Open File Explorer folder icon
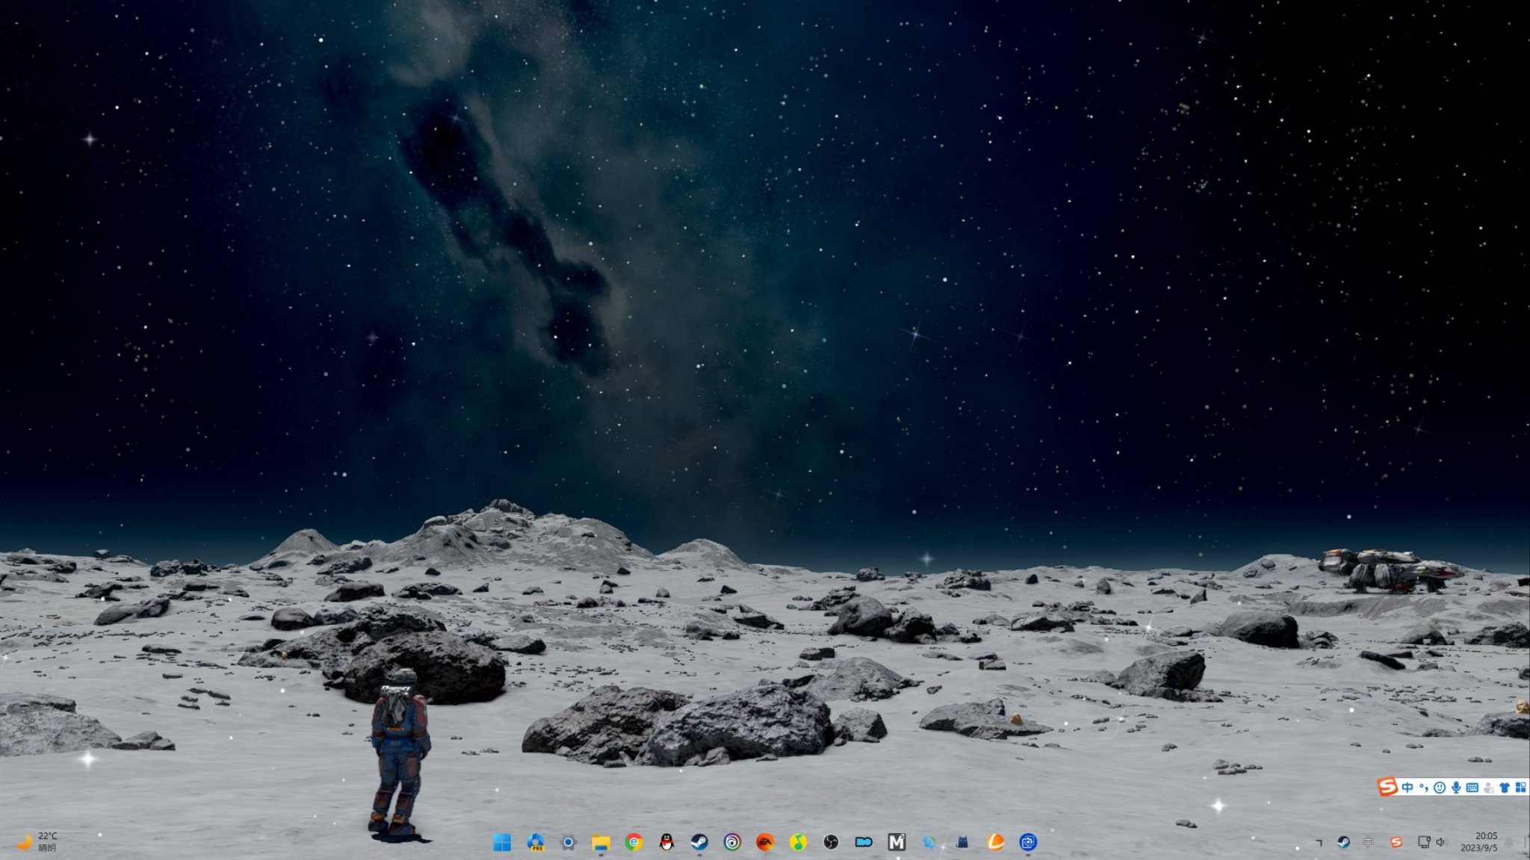1530x860 pixels. click(x=601, y=842)
